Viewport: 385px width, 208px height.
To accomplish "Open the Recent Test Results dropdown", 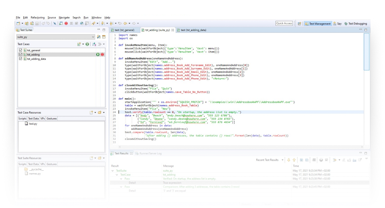I will point(283,160).
